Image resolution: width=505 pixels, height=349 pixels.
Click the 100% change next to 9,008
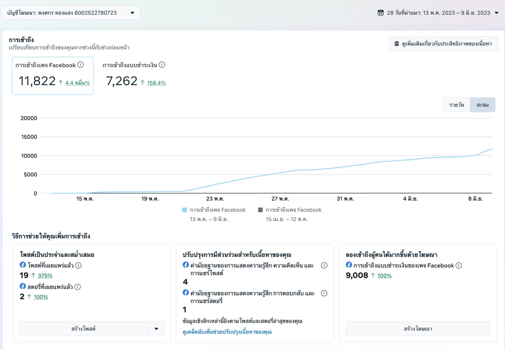[384, 275]
